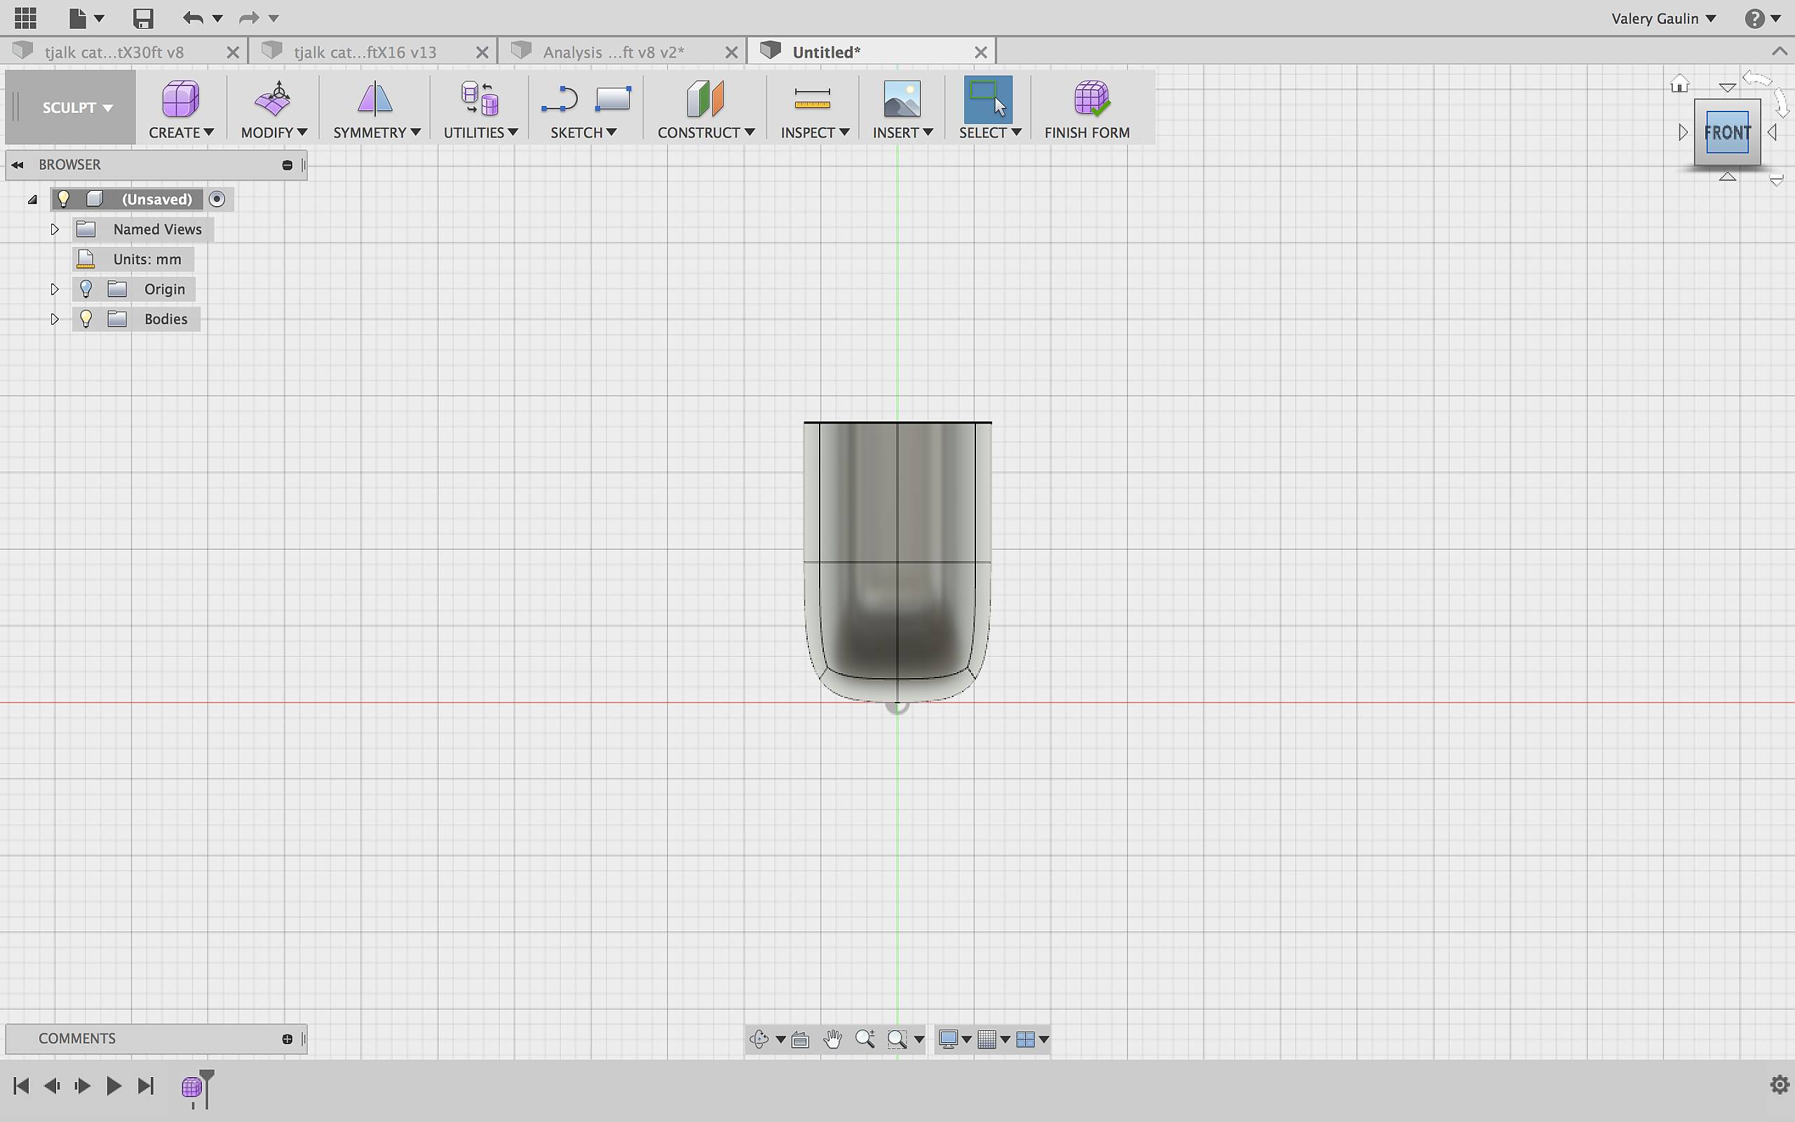Click FRONT face of view cube
Viewport: 1795px width, 1122px height.
click(1727, 133)
